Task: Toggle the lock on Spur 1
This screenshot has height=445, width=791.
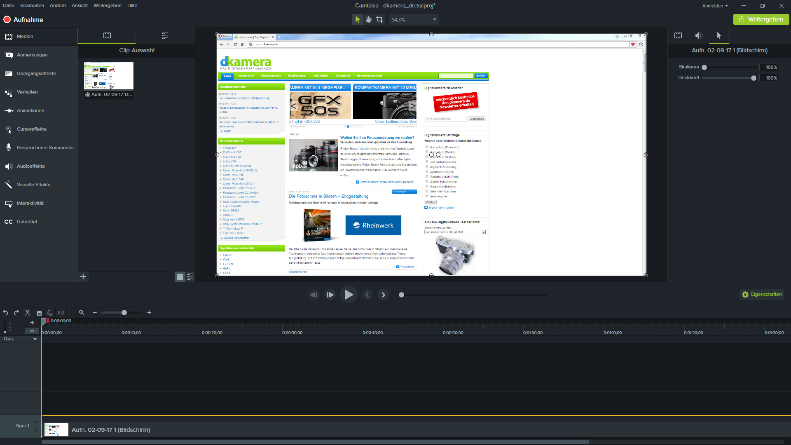Action: pyautogui.click(x=36, y=431)
